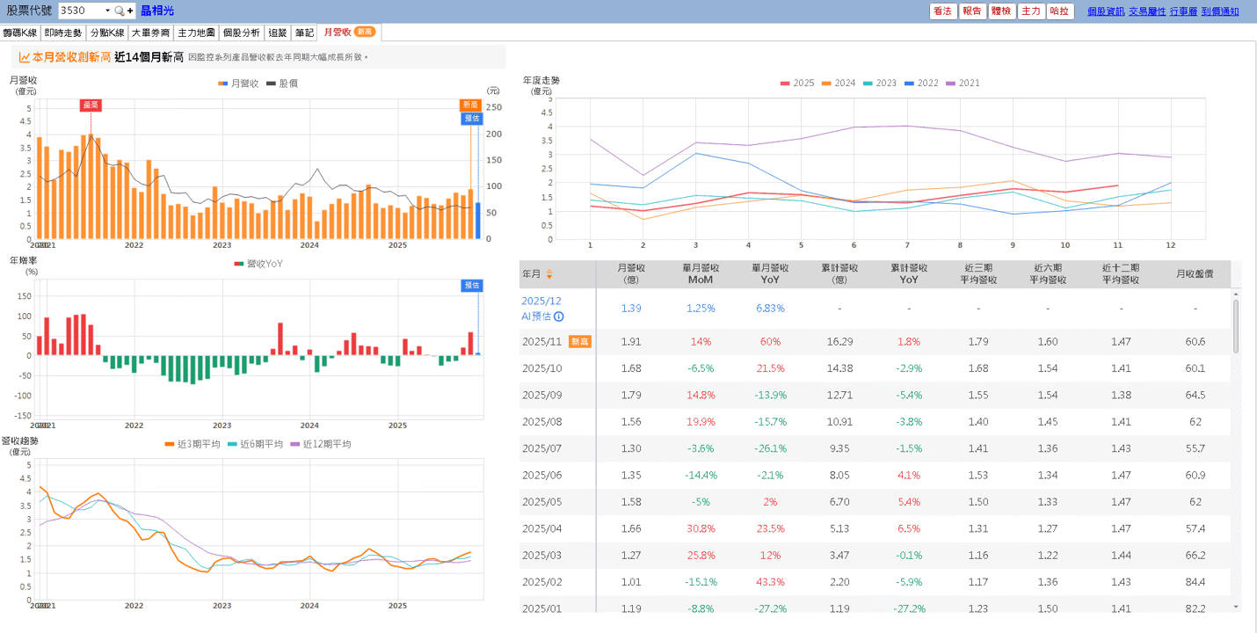Switch to the 追蹤 tab
The width and height of the screenshot is (1257, 633).
click(278, 33)
